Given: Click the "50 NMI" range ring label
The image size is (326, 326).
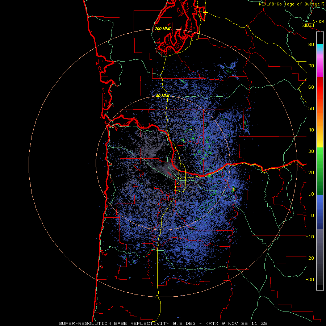Looking at the screenshot, I should (163, 96).
